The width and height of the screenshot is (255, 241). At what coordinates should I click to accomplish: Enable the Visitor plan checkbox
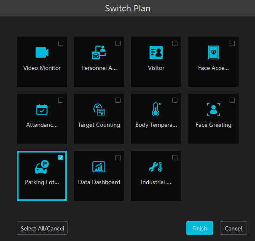(x=175, y=43)
